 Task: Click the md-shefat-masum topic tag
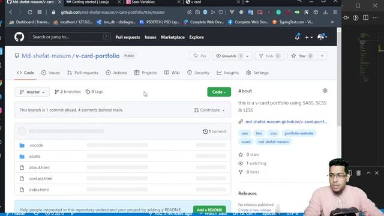pyautogui.click(x=274, y=142)
